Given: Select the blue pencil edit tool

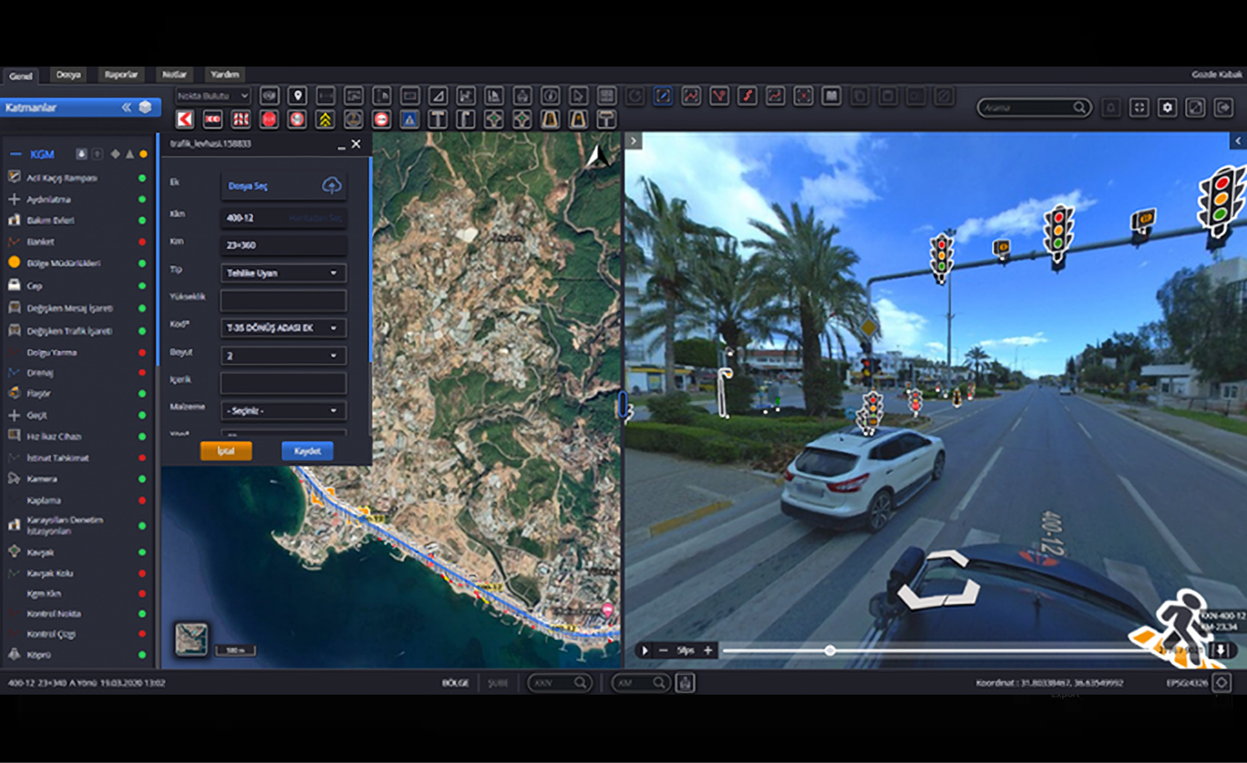Looking at the screenshot, I should pyautogui.click(x=663, y=96).
